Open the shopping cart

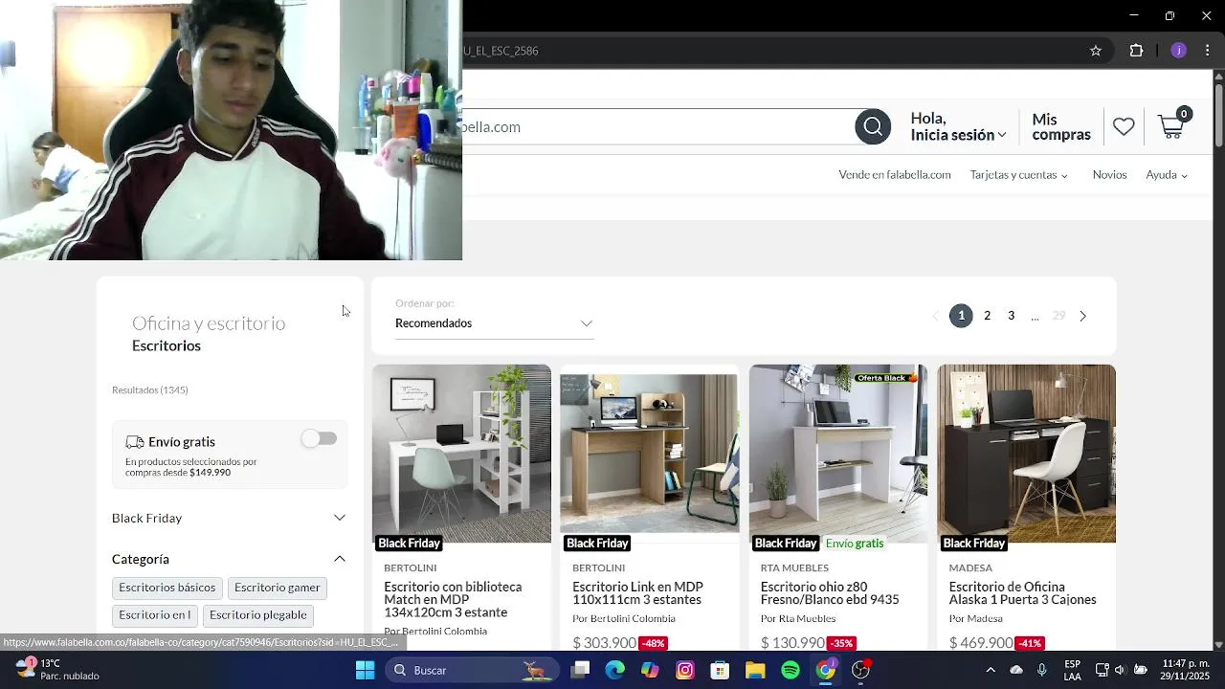(x=1172, y=125)
